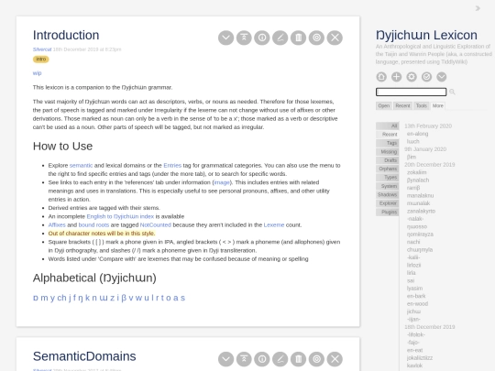The height and width of the screenshot is (371, 495).
Task: Open the en-eat entry in sidebar
Action: click(415, 350)
